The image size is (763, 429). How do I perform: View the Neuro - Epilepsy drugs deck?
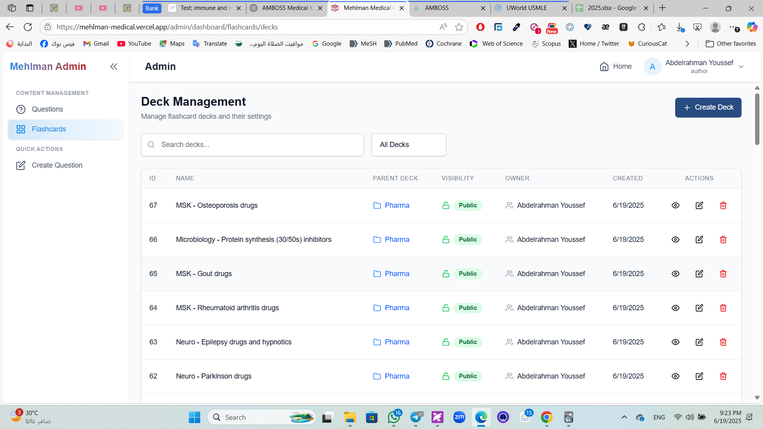pos(675,342)
